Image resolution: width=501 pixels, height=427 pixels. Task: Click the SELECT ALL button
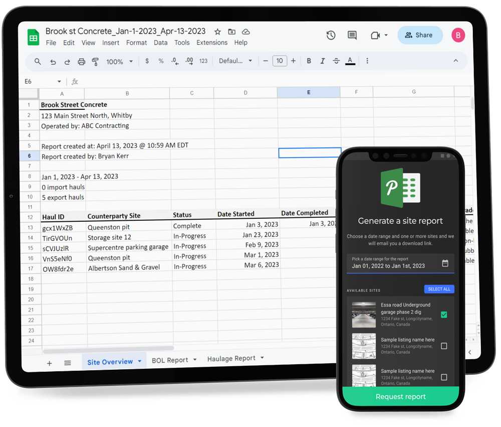[x=439, y=289]
